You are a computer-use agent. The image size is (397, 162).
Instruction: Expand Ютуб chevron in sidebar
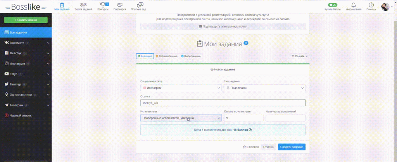point(48,74)
